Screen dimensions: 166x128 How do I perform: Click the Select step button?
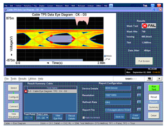tap(13, 88)
